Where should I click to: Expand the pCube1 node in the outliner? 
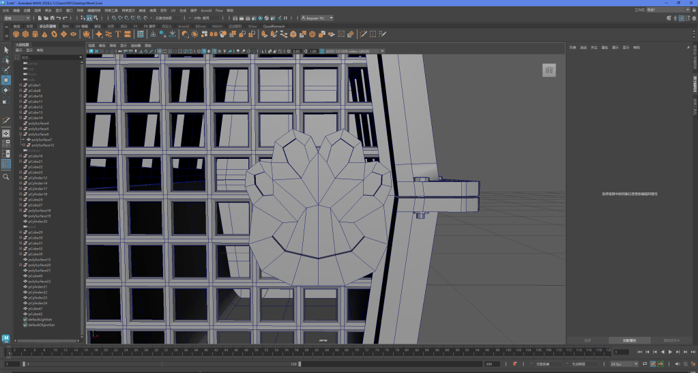pos(20,85)
